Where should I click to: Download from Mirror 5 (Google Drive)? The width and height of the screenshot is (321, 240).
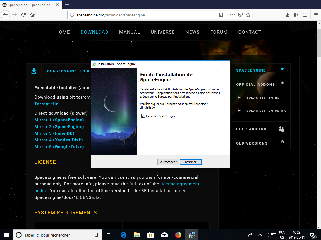pyautogui.click(x=59, y=147)
